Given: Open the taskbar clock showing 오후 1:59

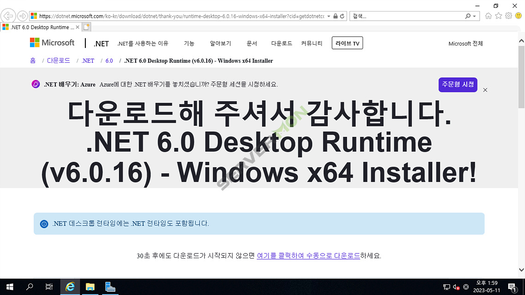Looking at the screenshot, I should [487, 287].
